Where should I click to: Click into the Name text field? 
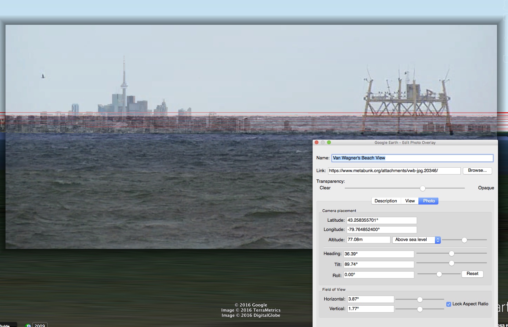pos(412,158)
